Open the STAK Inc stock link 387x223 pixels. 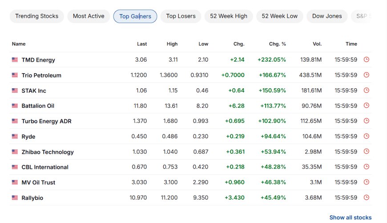click(x=34, y=91)
